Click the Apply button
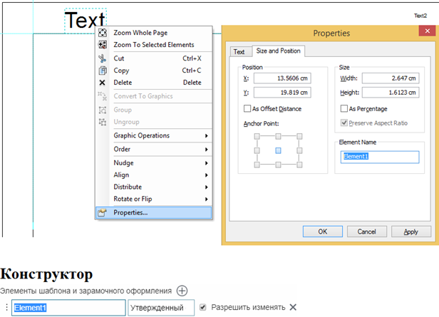This screenshot has width=439, height=317. pyautogui.click(x=410, y=232)
